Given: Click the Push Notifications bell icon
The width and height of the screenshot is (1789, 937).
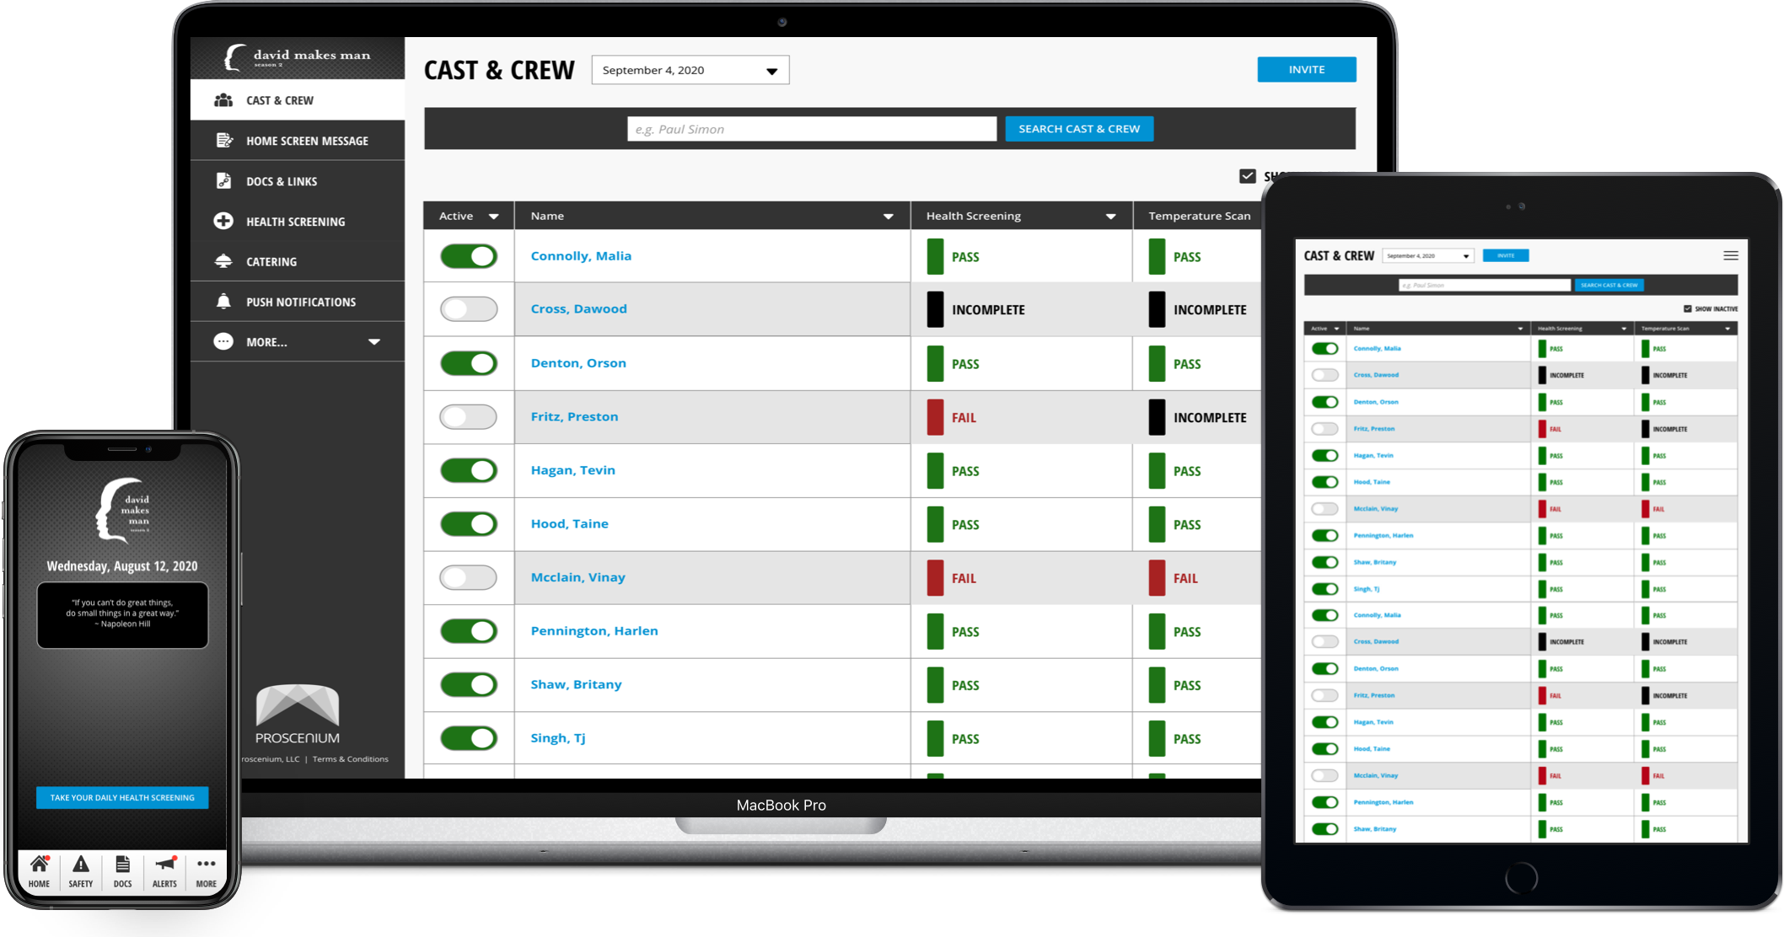Looking at the screenshot, I should coord(223,302).
